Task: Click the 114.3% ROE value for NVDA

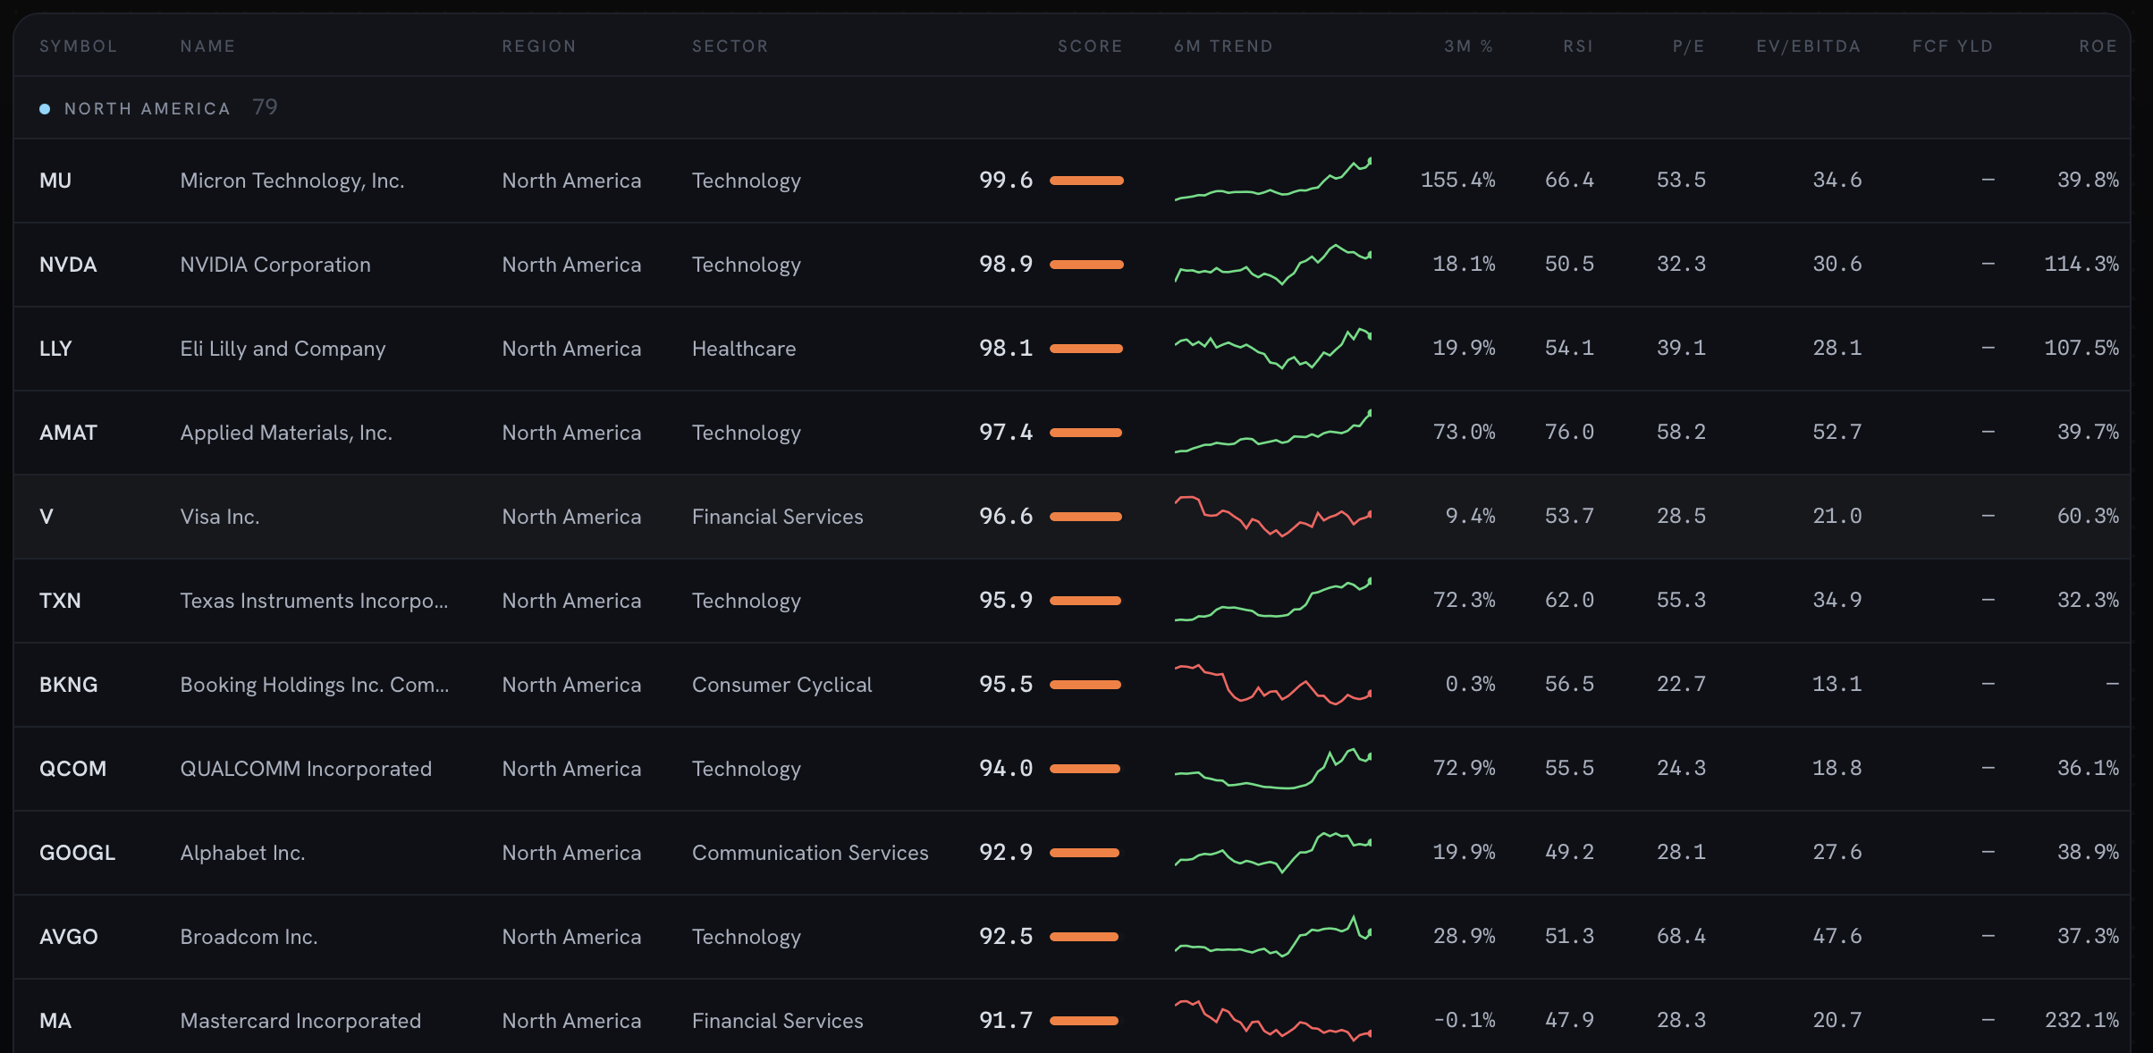Action: [x=2081, y=264]
